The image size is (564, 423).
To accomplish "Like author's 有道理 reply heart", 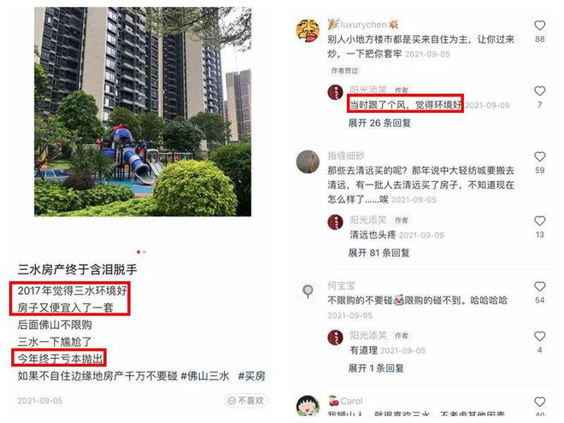I will coord(539,337).
